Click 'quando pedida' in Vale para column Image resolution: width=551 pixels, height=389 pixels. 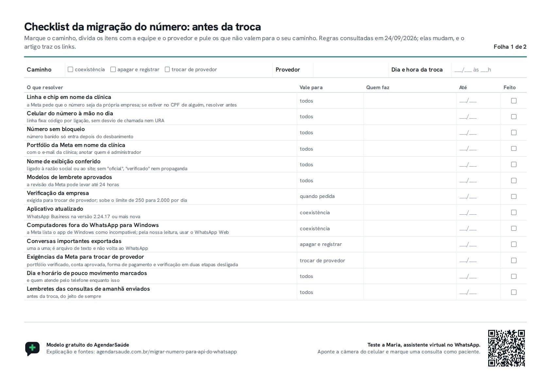(x=317, y=196)
